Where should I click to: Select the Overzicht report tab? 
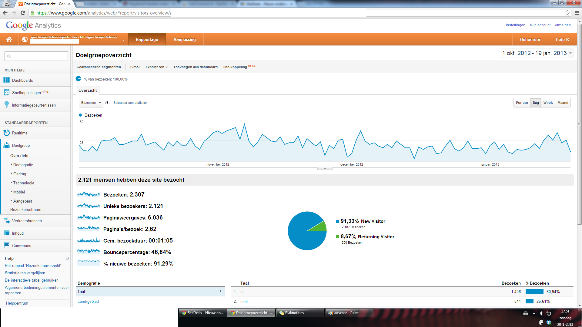(x=88, y=90)
